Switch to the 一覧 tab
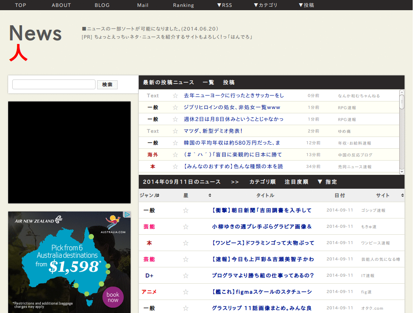This screenshot has width=418, height=313. pyautogui.click(x=208, y=82)
